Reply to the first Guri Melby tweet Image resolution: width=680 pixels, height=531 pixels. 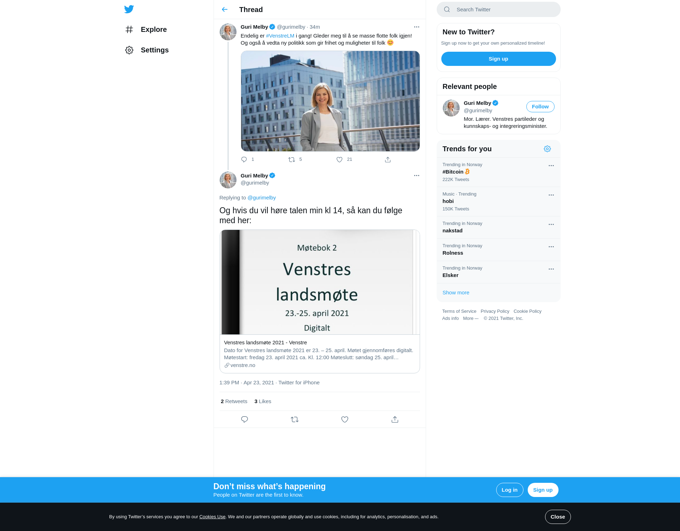click(244, 159)
